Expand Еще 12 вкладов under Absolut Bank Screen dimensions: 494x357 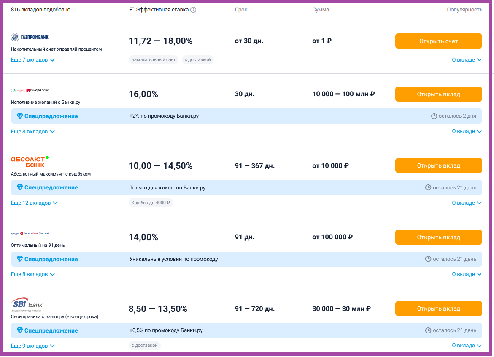[34, 203]
